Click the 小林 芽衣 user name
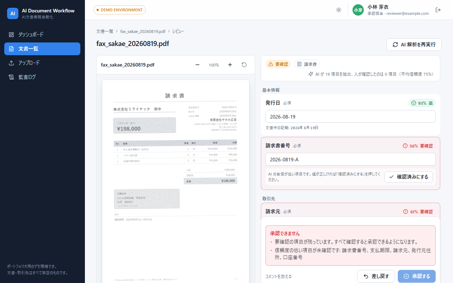Viewport: 453px width, 283px height. coord(378,7)
